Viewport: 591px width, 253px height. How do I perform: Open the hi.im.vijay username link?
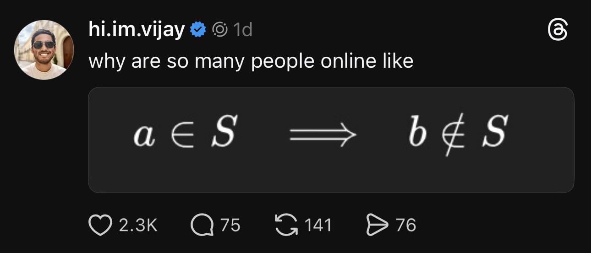pos(137,30)
